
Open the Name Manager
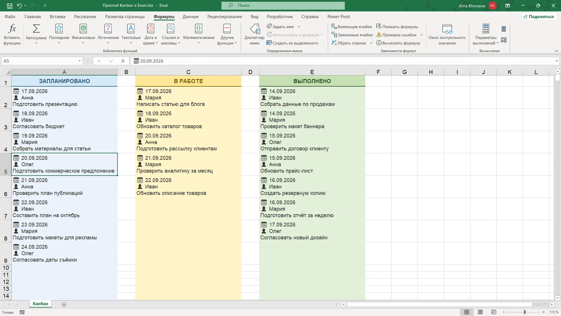[254, 35]
